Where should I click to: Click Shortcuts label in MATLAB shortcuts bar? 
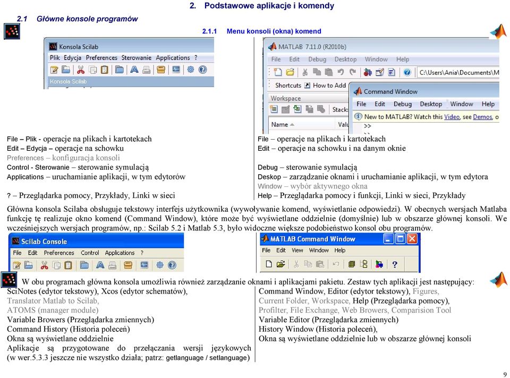288,85
